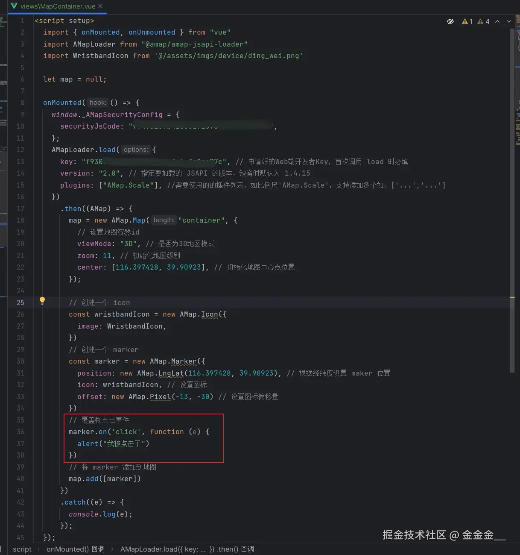Click the comment '// 覆盖物点击事件' on line 35
The image size is (520, 555).
tap(99, 420)
